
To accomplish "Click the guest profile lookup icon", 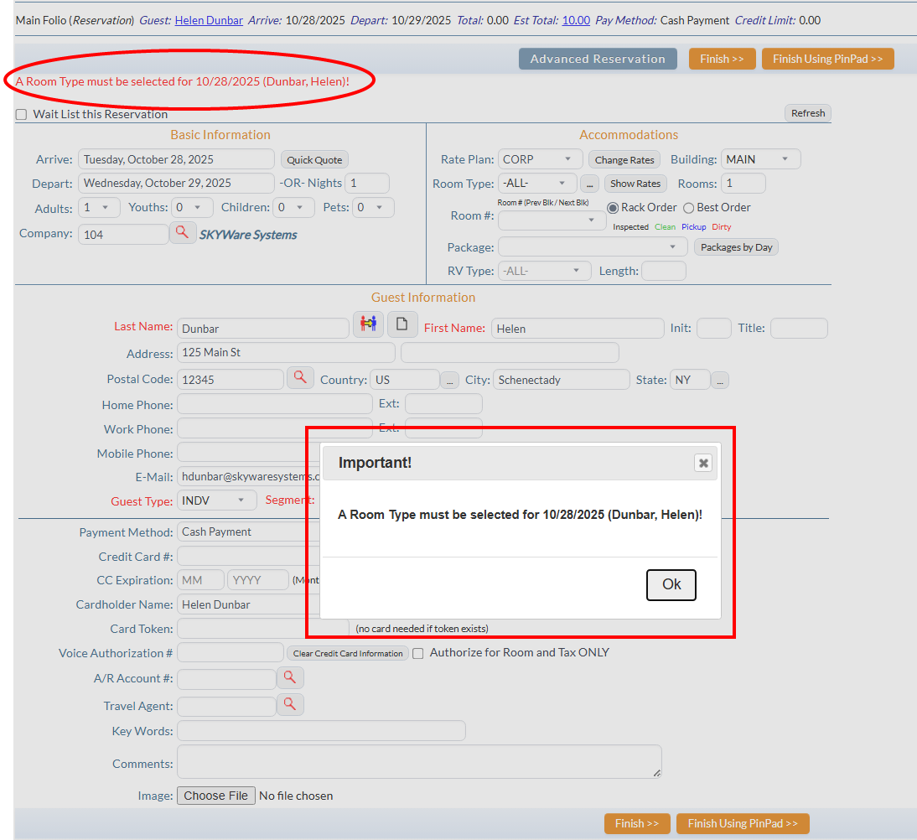I will [367, 324].
